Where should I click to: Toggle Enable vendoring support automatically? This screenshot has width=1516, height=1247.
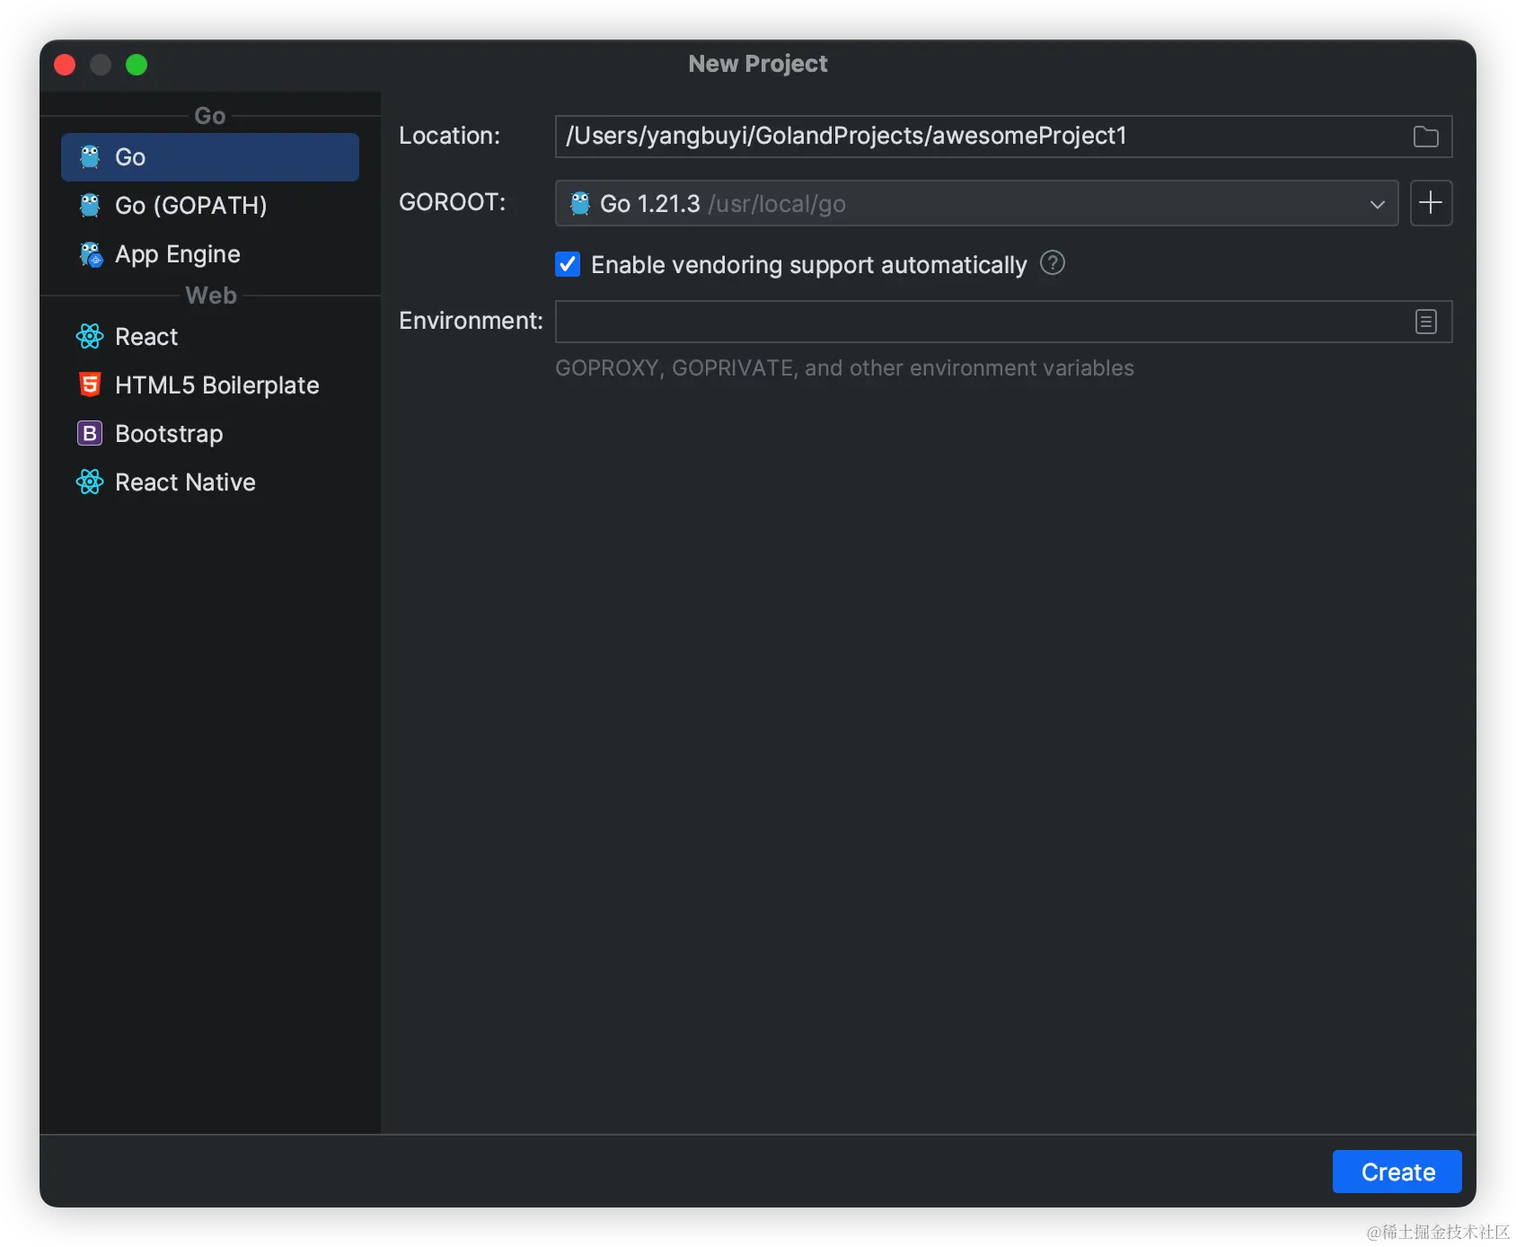click(568, 264)
